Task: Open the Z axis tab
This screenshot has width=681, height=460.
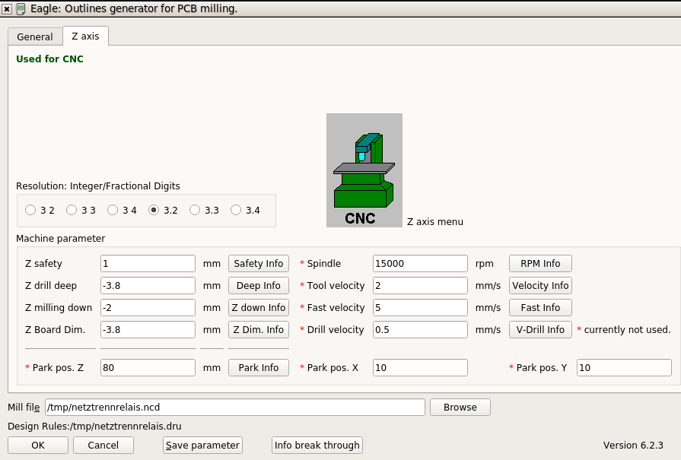Action: (x=85, y=36)
